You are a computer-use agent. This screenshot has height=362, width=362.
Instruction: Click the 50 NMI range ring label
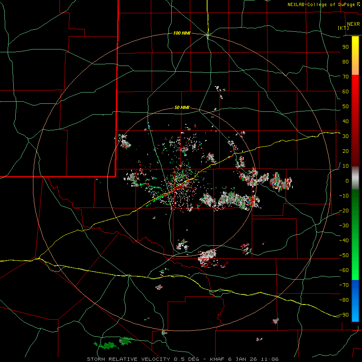coord(182,107)
